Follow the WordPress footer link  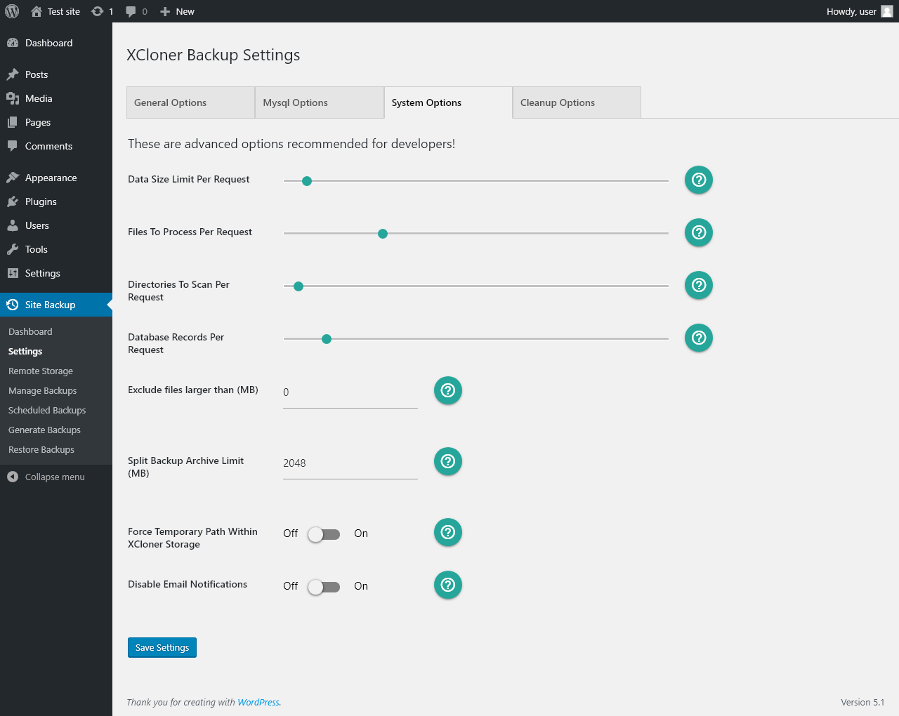(x=258, y=702)
